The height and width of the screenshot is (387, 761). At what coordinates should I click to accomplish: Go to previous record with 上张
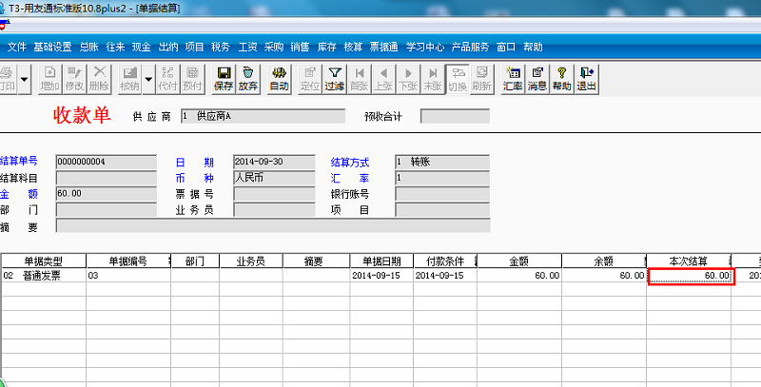click(384, 79)
